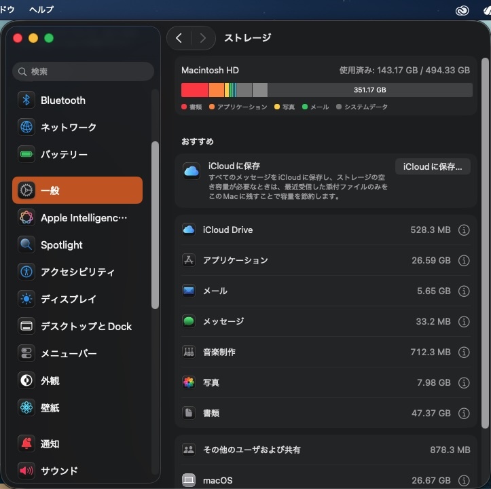
Task: Click the info icon for iCloud Drive
Action: 464,230
